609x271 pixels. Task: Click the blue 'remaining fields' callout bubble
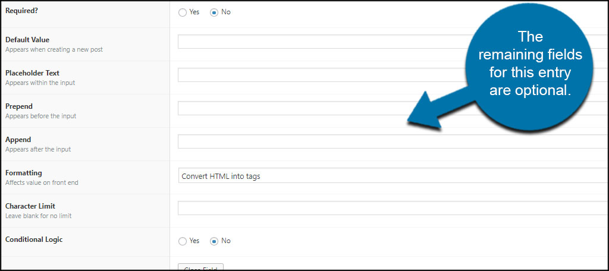pos(529,64)
